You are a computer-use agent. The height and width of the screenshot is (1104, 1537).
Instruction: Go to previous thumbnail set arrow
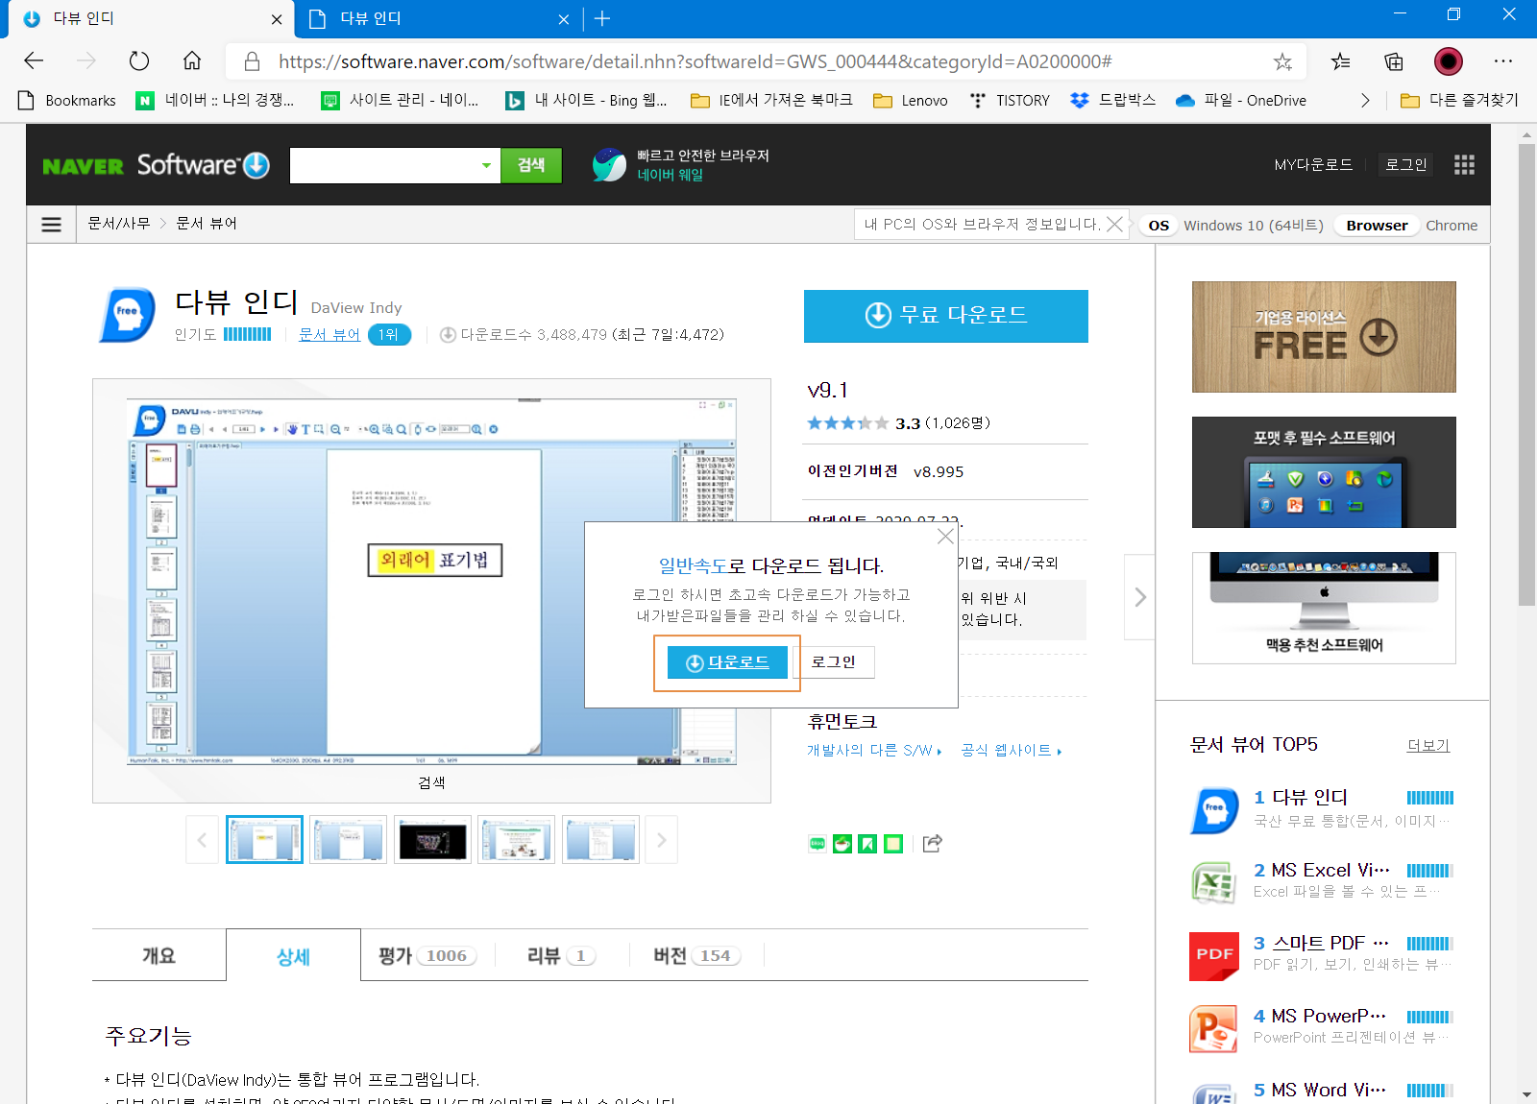point(202,840)
